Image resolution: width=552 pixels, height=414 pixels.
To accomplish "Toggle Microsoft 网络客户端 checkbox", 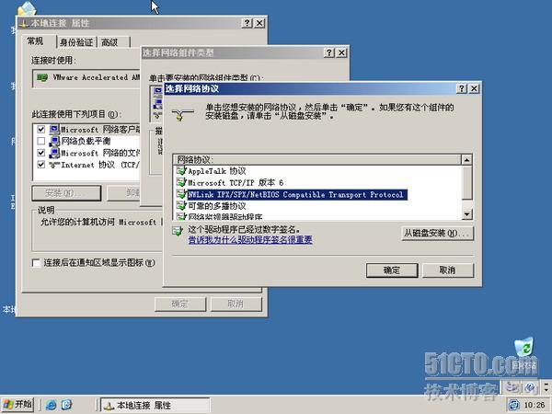I will 41,130.
